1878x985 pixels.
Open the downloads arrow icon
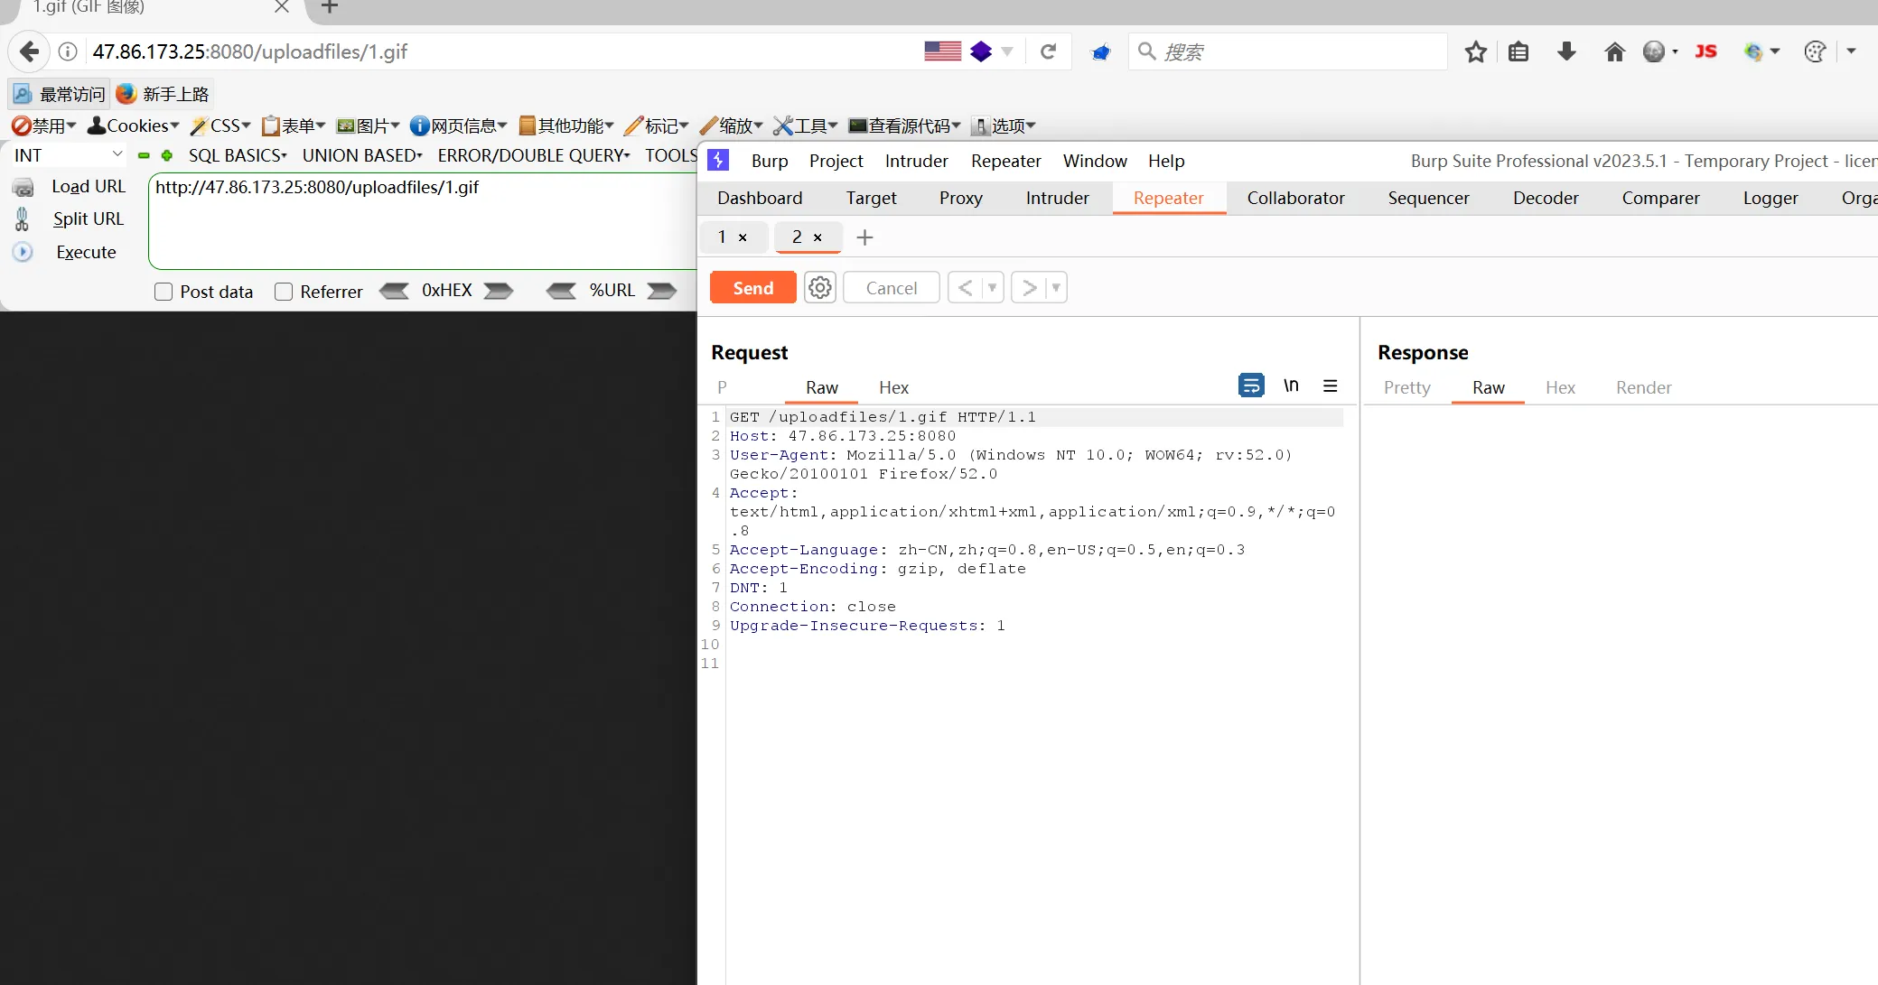(1566, 51)
